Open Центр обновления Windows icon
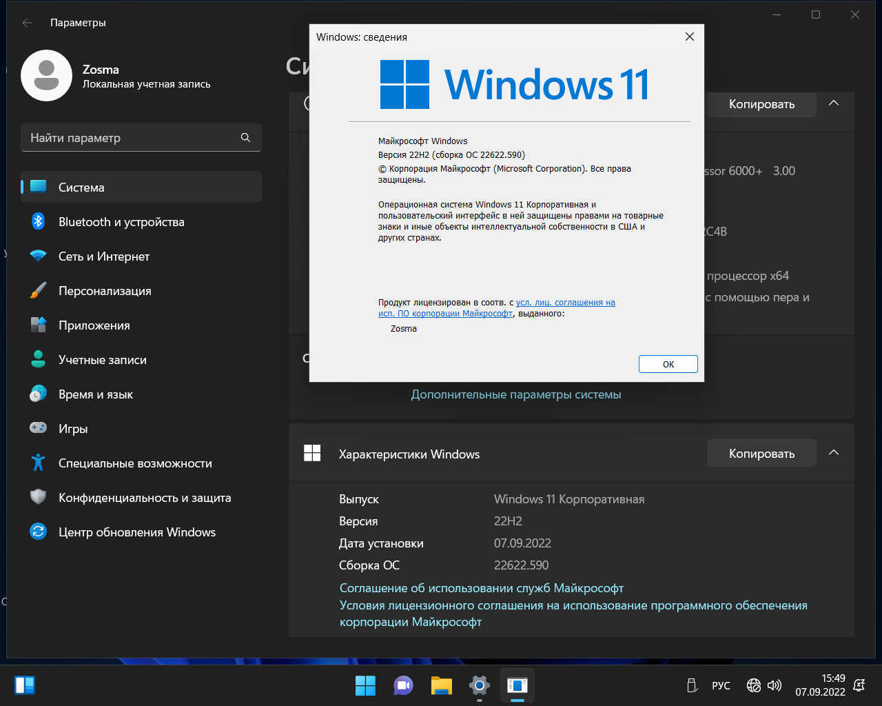Screen dimensions: 882x706 [x=39, y=532]
